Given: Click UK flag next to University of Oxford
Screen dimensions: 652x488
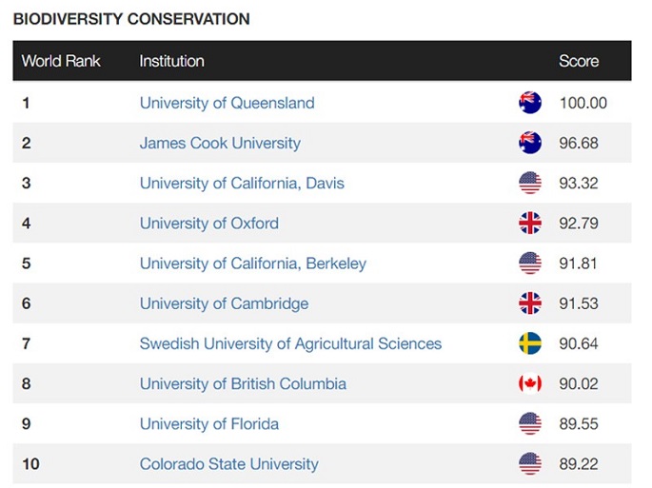Looking at the screenshot, I should point(530,224).
